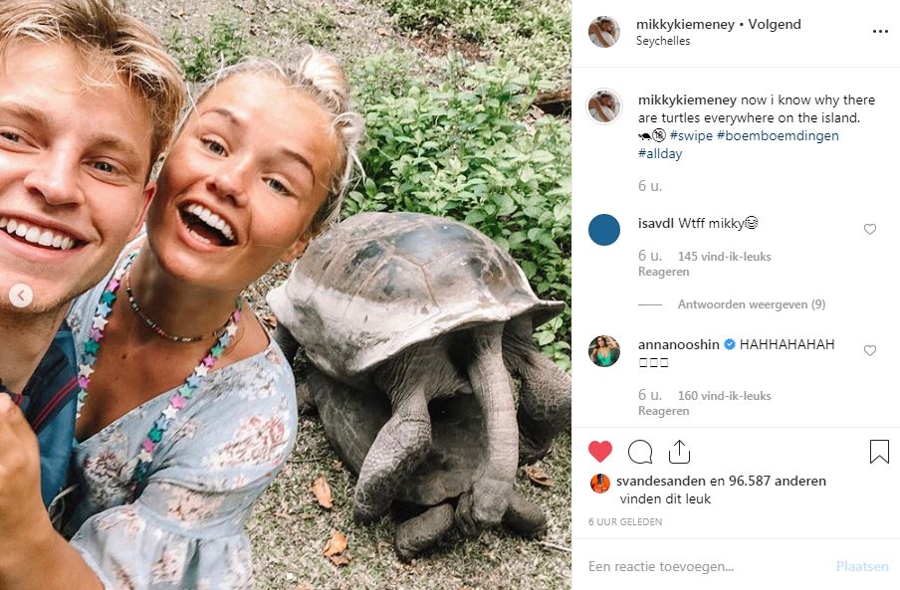Go to previous photo with left arrow
The height and width of the screenshot is (590, 900).
[x=21, y=295]
